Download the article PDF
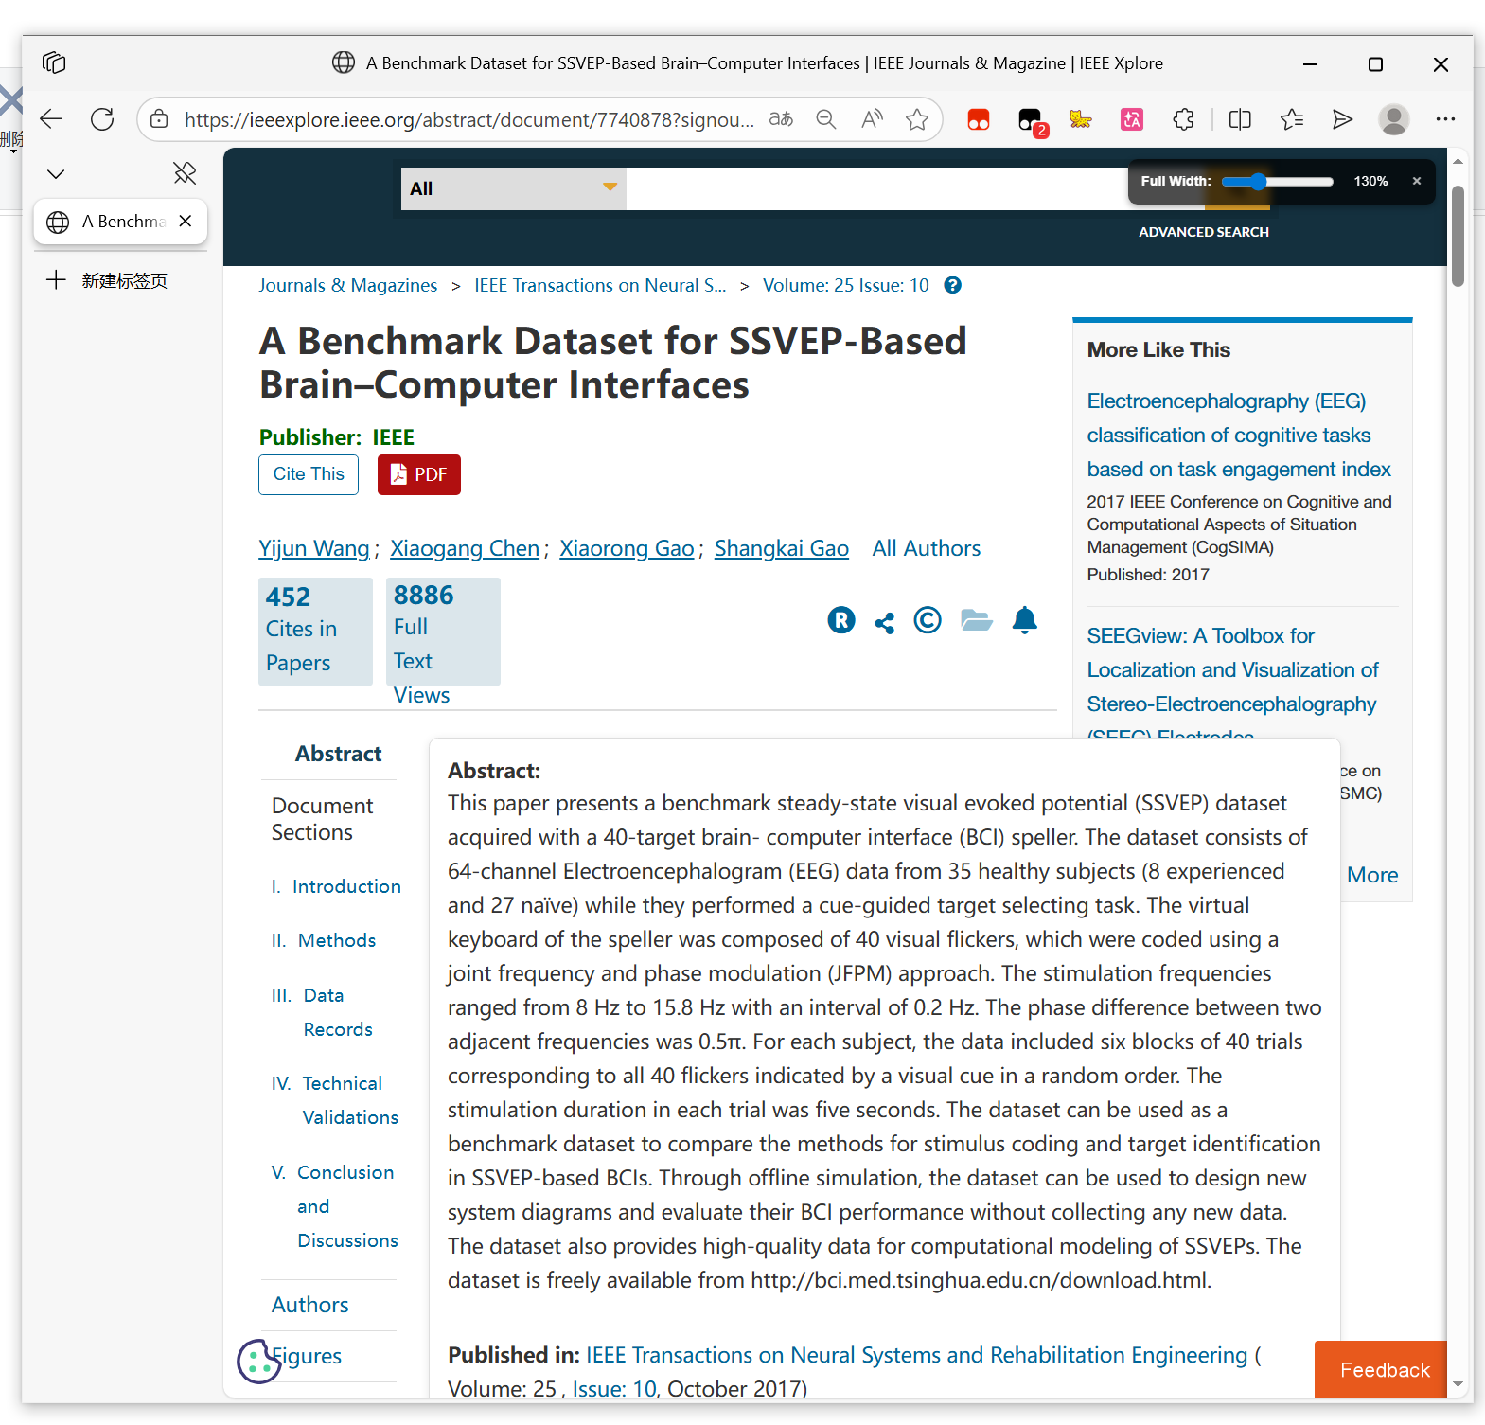This screenshot has height=1425, width=1485. [419, 474]
